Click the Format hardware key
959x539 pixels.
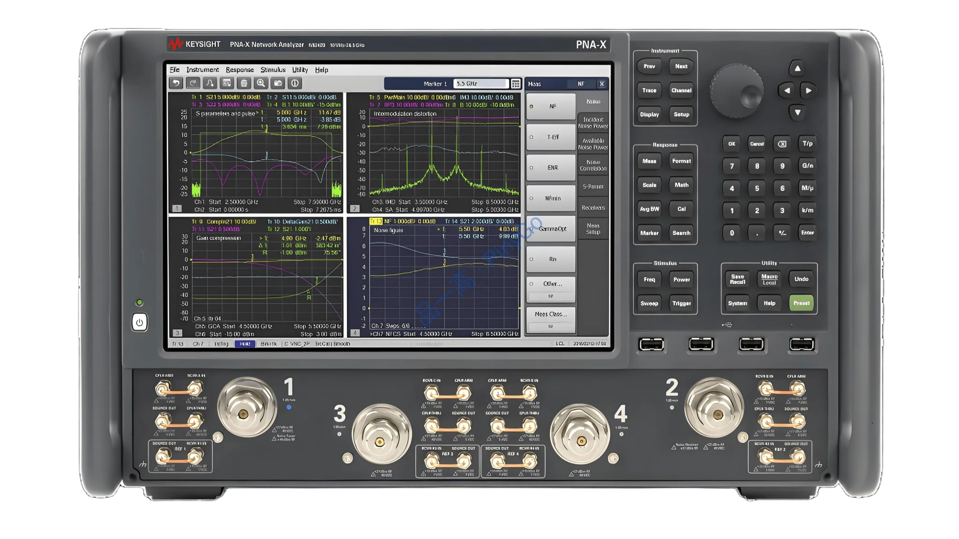(681, 161)
